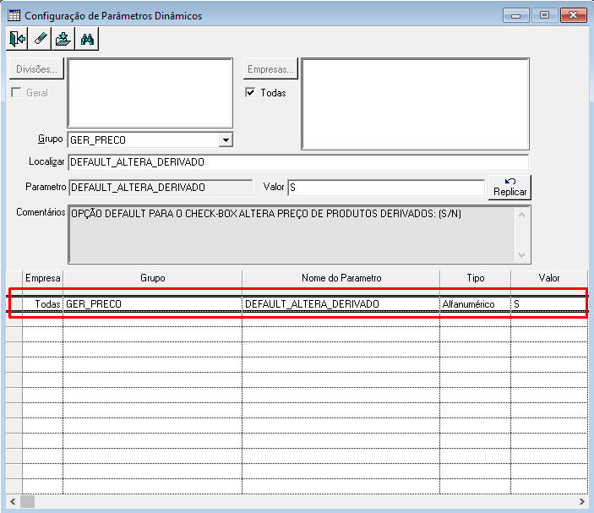Enable the Geral checkbox
This screenshot has height=513, width=594.
point(16,92)
